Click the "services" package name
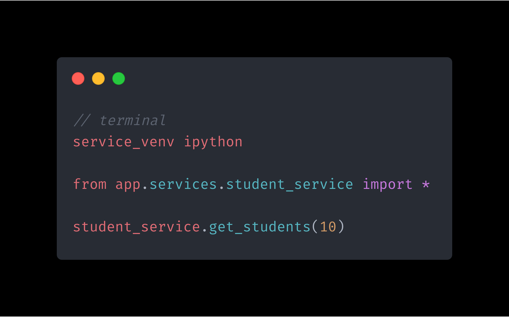509x317 pixels. tap(183, 184)
